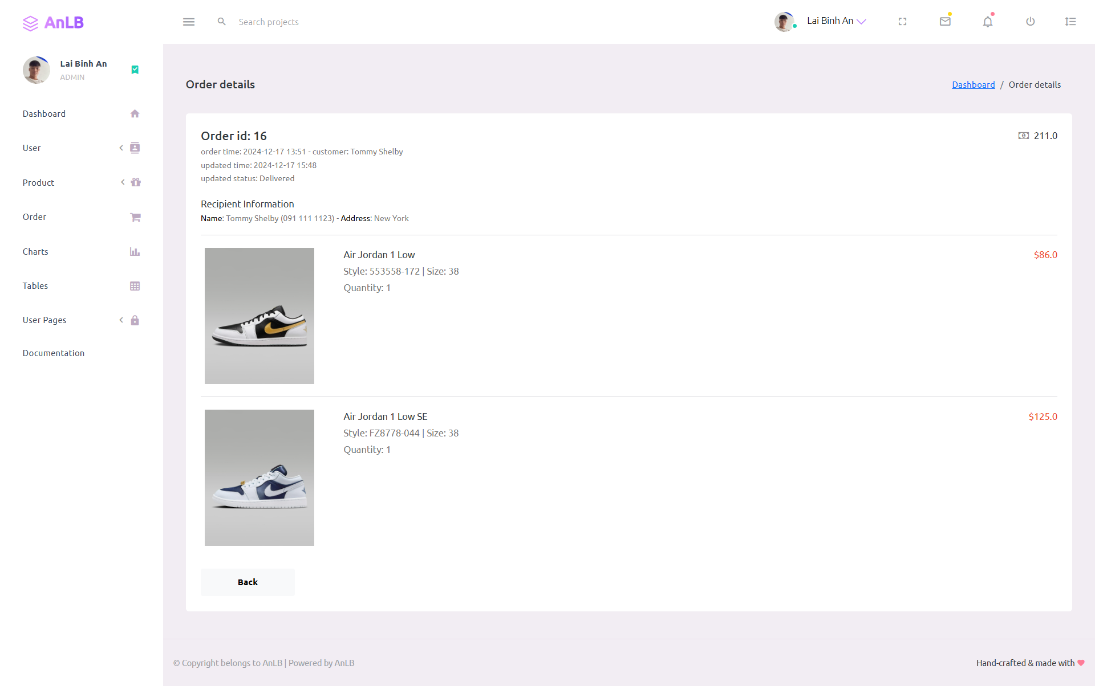Viewport: 1095px width, 686px height.
Task: Expand the User sidebar submenu
Action: (81, 148)
